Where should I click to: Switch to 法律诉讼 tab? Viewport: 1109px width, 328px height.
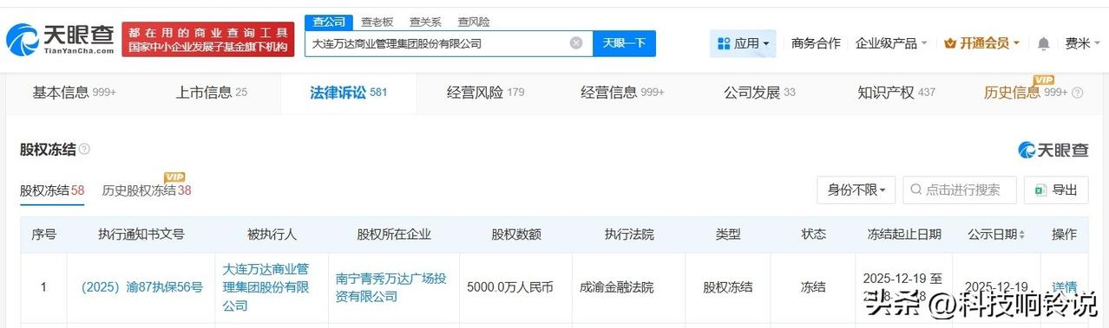click(349, 93)
